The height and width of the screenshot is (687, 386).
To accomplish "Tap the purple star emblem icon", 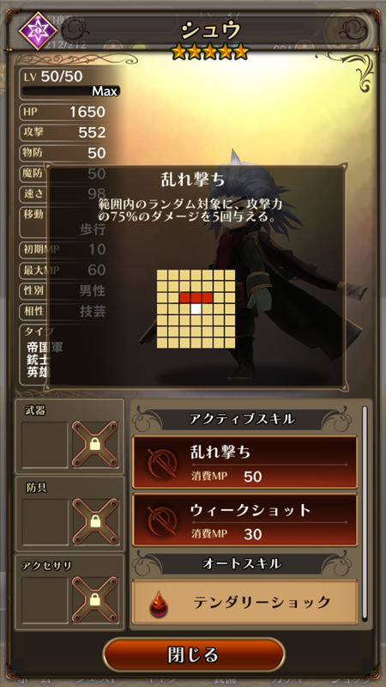I will click(38, 30).
